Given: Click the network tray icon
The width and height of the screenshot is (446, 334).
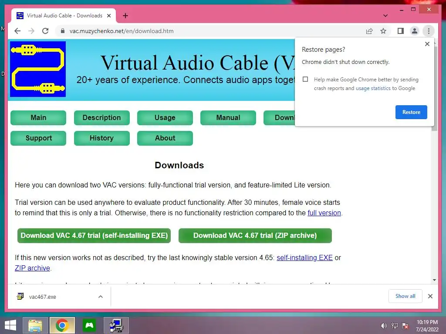Looking at the screenshot, I should click(x=395, y=326).
